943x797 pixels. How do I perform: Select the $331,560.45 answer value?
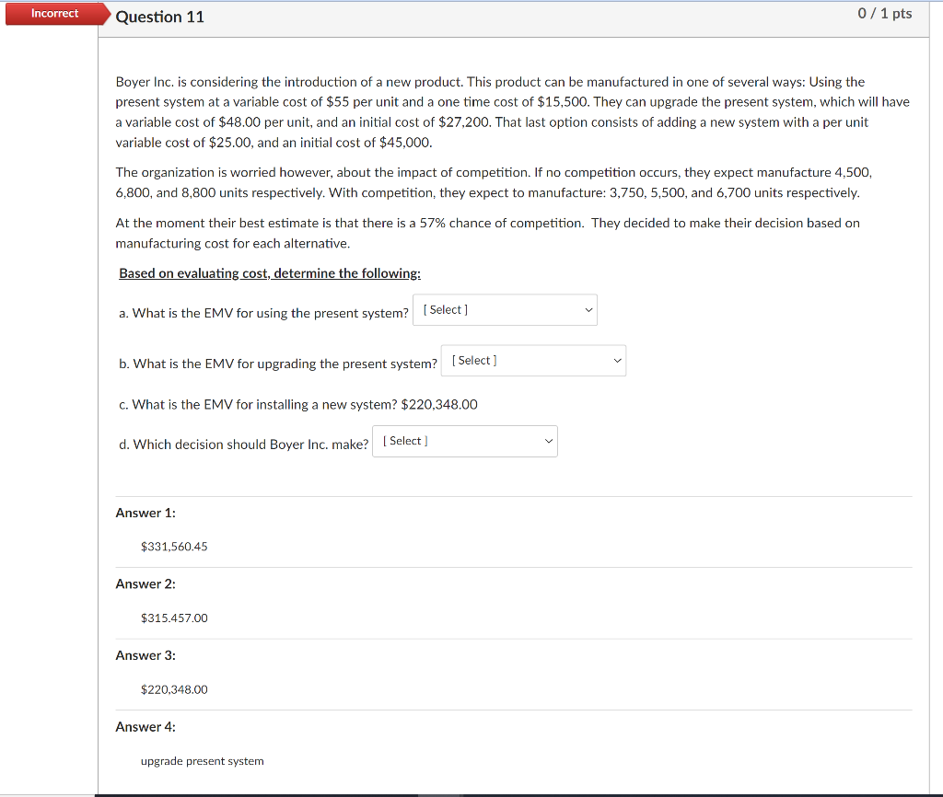pos(174,546)
